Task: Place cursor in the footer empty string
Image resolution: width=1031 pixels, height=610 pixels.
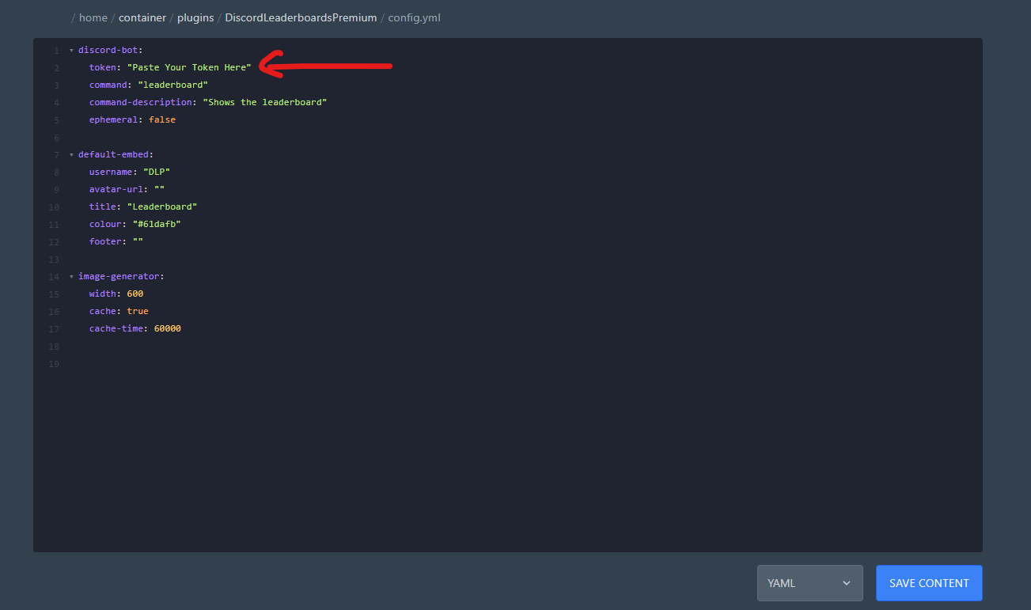Action: click(138, 242)
